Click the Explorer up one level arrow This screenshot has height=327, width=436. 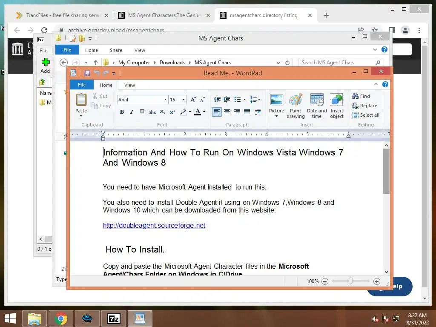[96, 63]
